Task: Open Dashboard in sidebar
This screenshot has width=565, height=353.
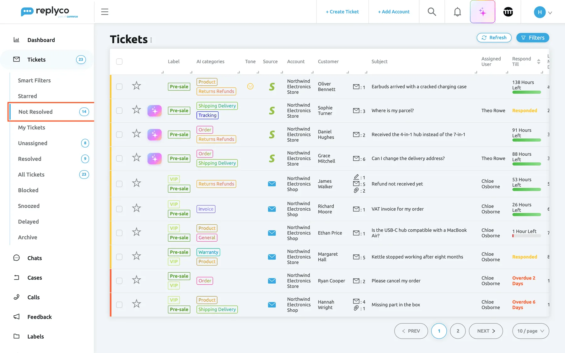Action: pyautogui.click(x=41, y=40)
